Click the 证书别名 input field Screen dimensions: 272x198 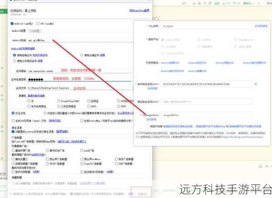79,71
